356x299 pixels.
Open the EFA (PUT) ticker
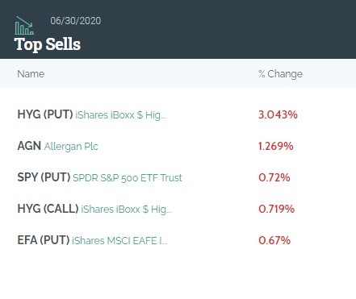44,240
